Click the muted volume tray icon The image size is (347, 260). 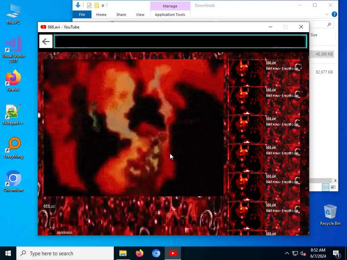point(303,253)
